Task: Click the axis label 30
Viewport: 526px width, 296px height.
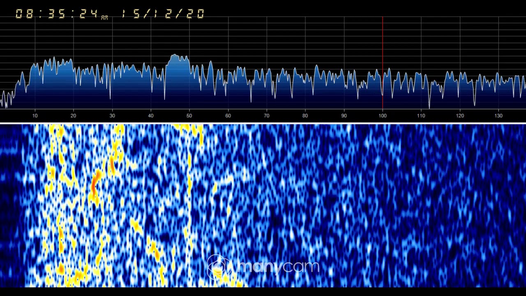Action: [112, 116]
